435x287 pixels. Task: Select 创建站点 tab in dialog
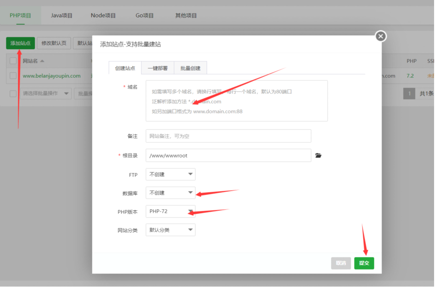pos(125,68)
